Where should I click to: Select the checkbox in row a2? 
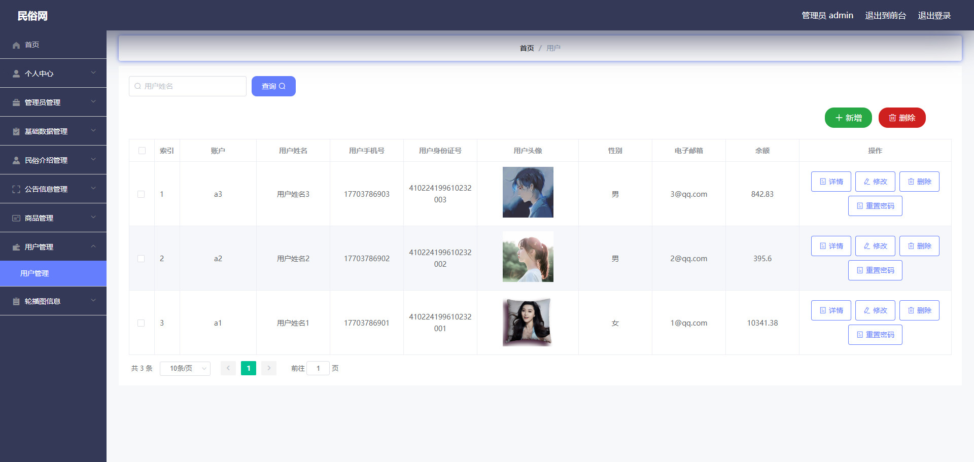(141, 259)
